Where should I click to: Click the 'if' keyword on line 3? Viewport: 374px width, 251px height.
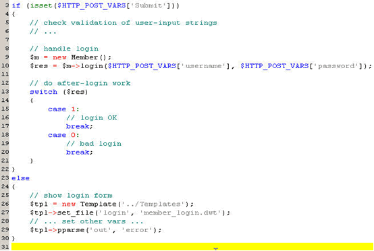[x=16, y=5]
